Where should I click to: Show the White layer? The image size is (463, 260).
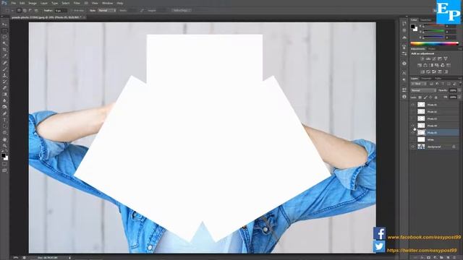pos(413,139)
